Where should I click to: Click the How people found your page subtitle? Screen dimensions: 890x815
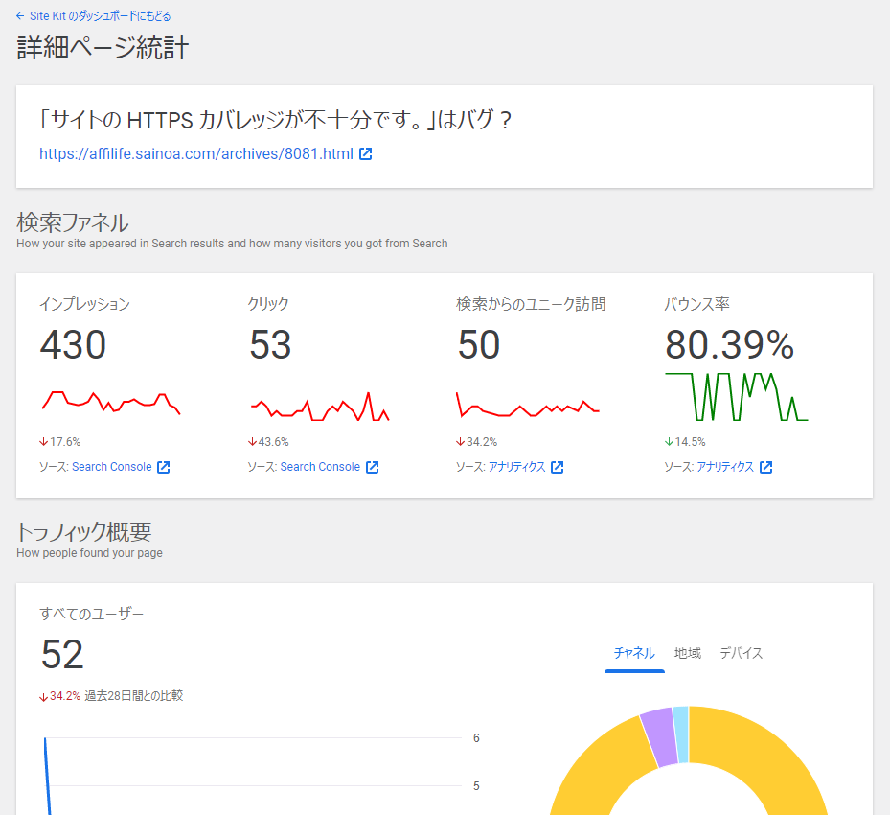coord(89,553)
